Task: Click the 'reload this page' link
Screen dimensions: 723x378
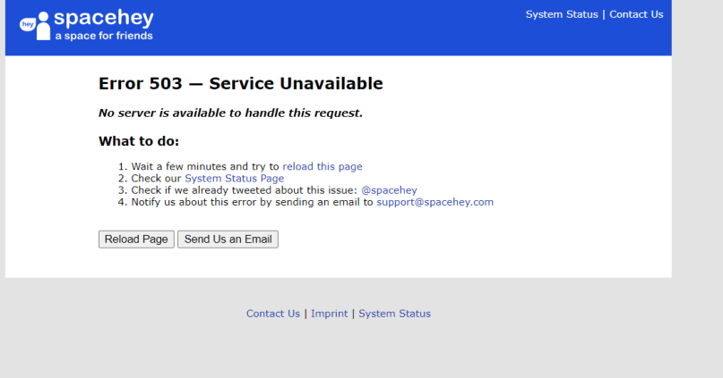Action: point(323,166)
